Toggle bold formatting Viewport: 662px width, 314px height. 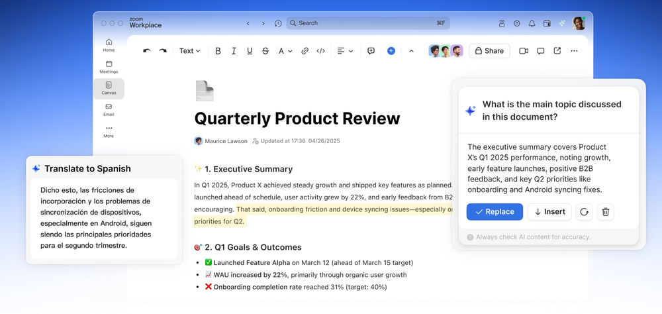point(218,51)
